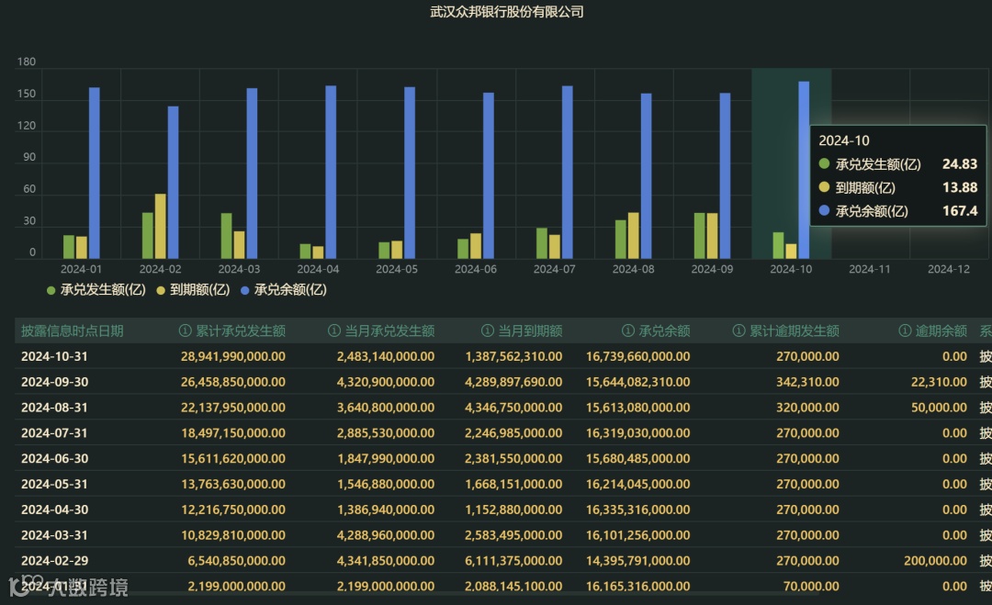The width and height of the screenshot is (992, 605).
Task: Click blue 承兑余额 bar for 2024-10
Action: 804,170
